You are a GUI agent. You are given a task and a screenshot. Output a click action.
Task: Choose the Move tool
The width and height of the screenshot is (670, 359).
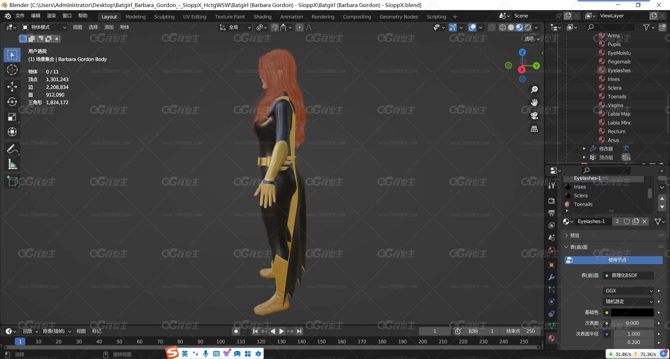(12, 86)
